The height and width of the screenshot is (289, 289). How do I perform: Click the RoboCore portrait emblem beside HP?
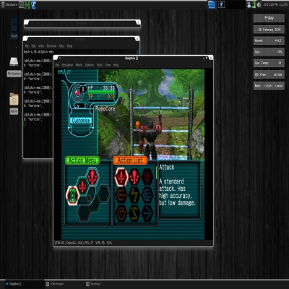pyautogui.click(x=77, y=93)
